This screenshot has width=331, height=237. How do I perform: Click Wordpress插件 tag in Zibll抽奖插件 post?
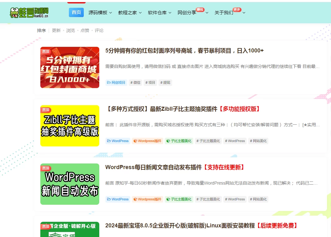click(x=147, y=141)
